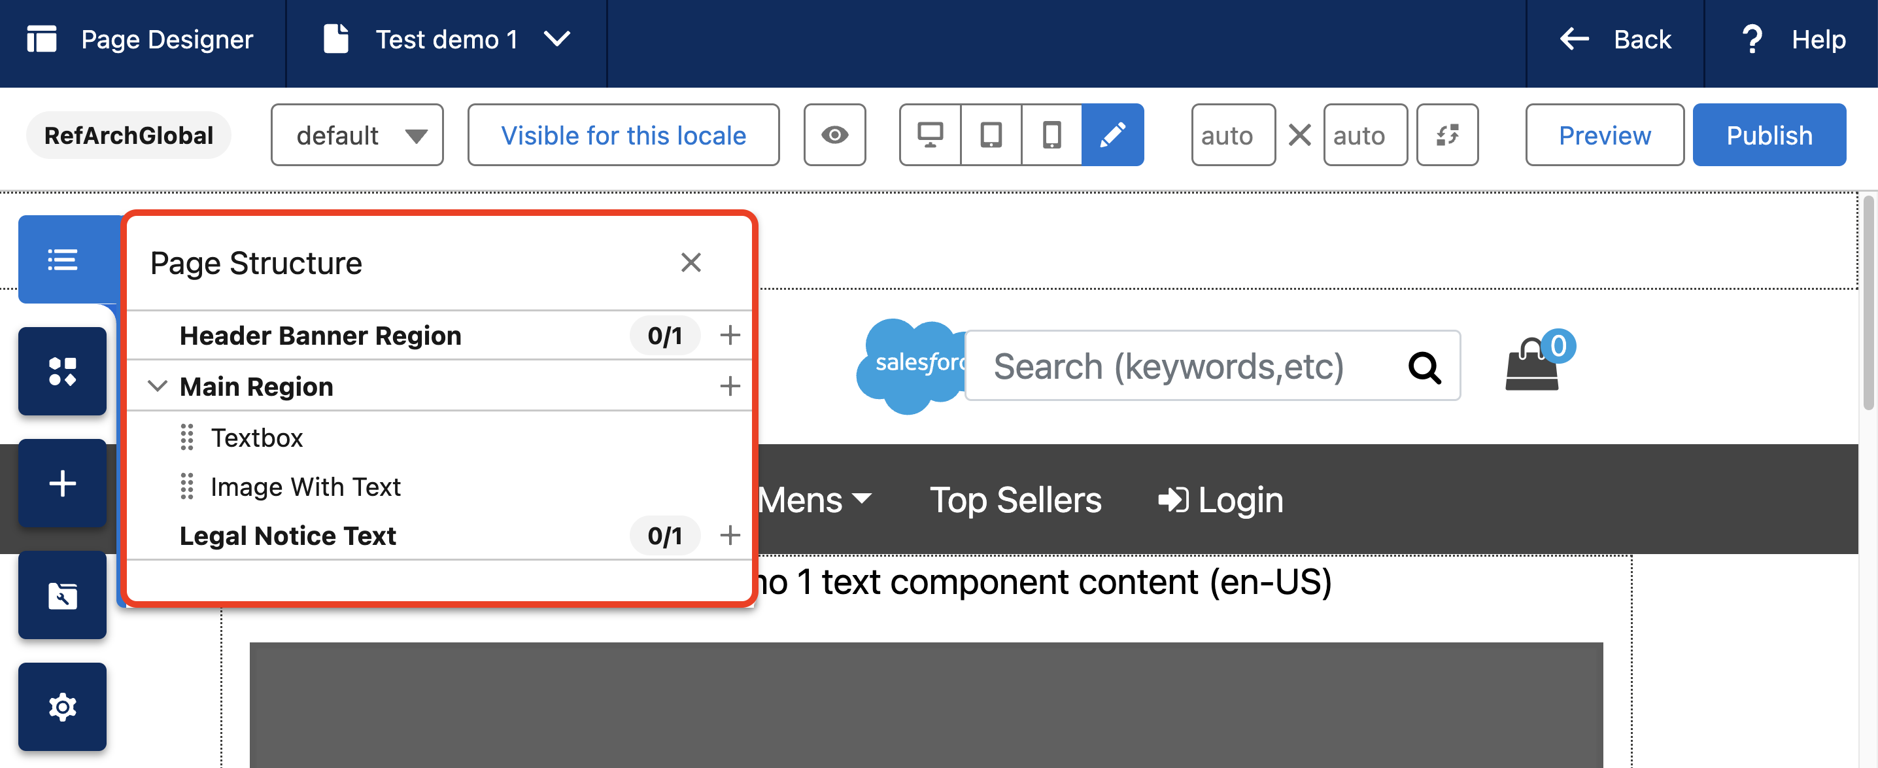1878x768 pixels.
Task: Click the search magnifier icon
Action: click(x=1425, y=367)
